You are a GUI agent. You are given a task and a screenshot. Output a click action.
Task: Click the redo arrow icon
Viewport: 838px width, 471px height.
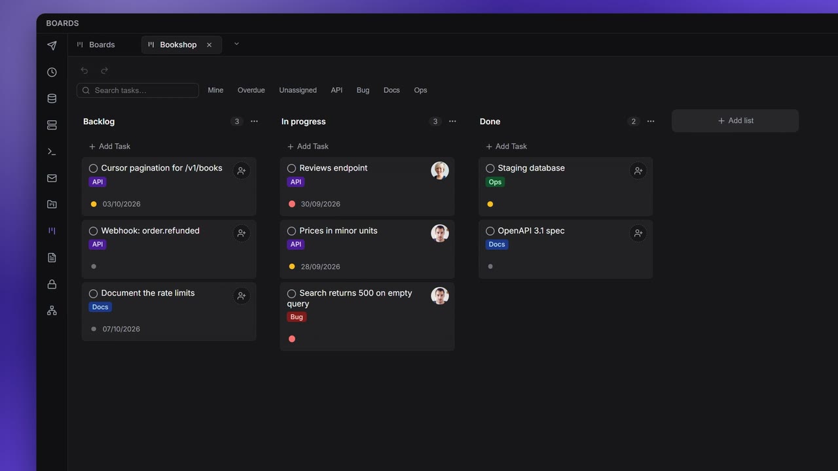pos(105,71)
